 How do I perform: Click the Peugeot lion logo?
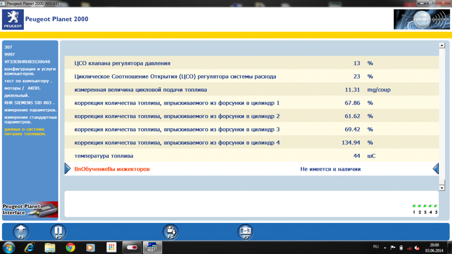[x=13, y=19]
